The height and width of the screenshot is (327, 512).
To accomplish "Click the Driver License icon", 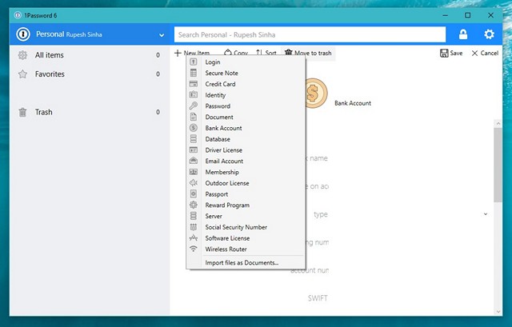I will [x=194, y=150].
